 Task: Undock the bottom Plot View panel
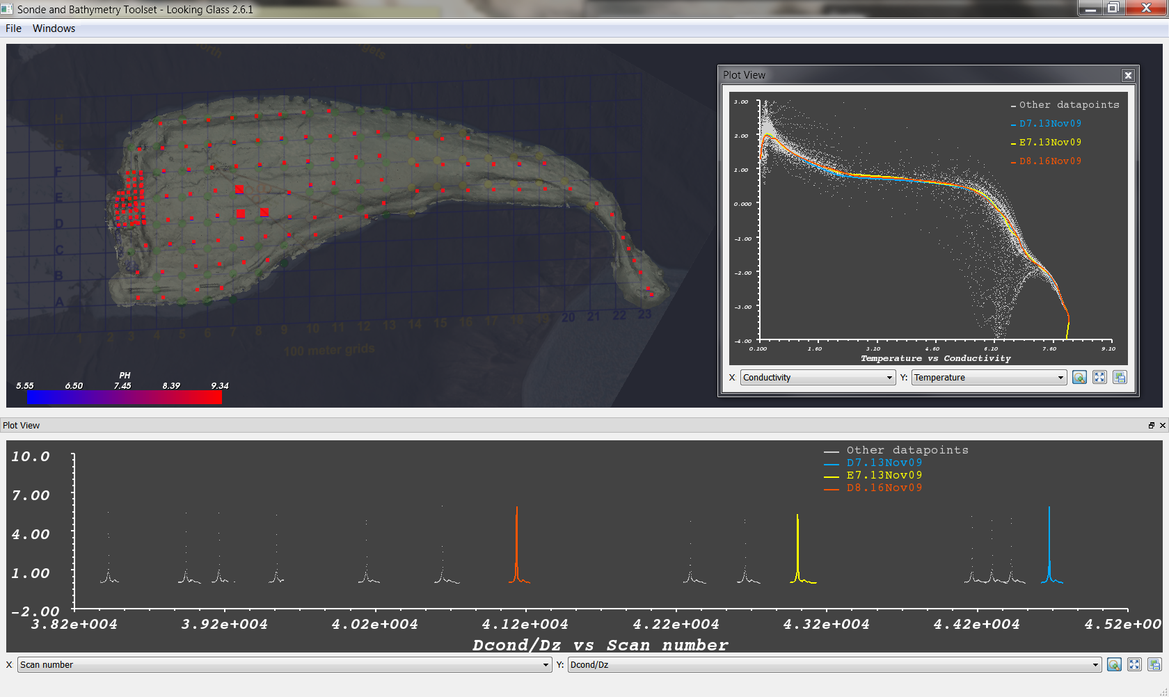pyautogui.click(x=1152, y=425)
